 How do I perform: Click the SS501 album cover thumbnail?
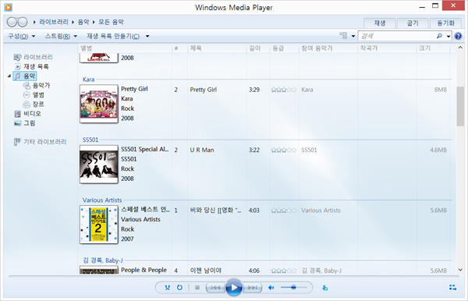99,164
